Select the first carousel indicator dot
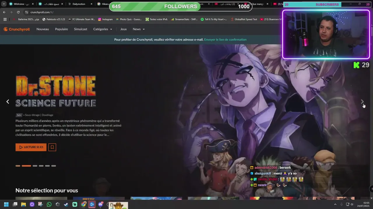373x209 pixels. click(18, 166)
